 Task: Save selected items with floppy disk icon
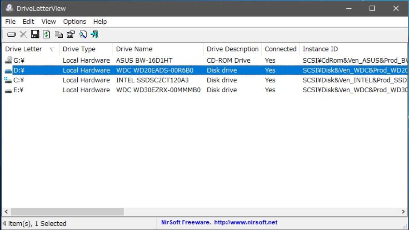pyautogui.click(x=35, y=34)
